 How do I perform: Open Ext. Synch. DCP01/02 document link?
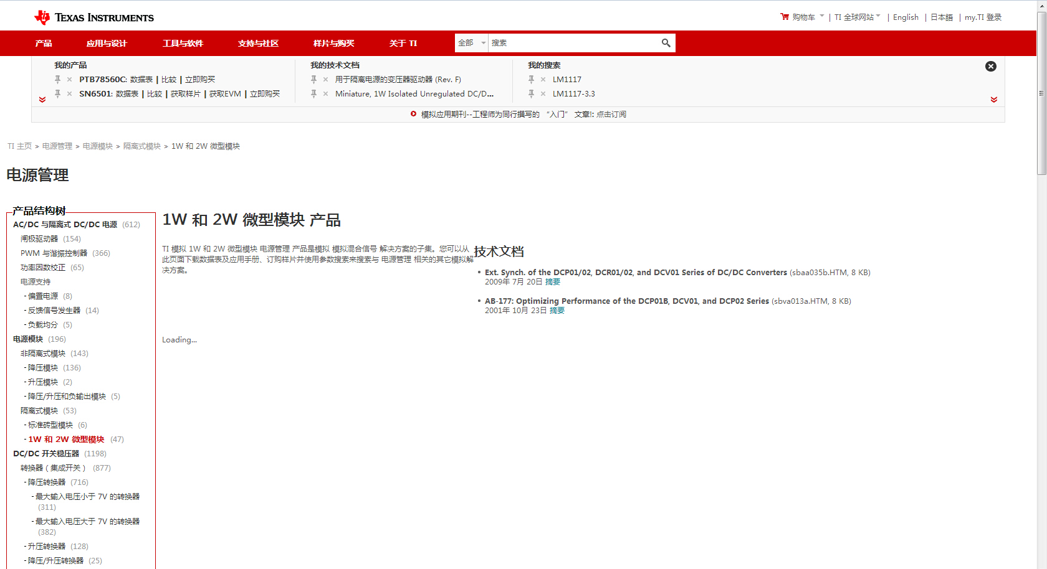pyautogui.click(x=636, y=273)
